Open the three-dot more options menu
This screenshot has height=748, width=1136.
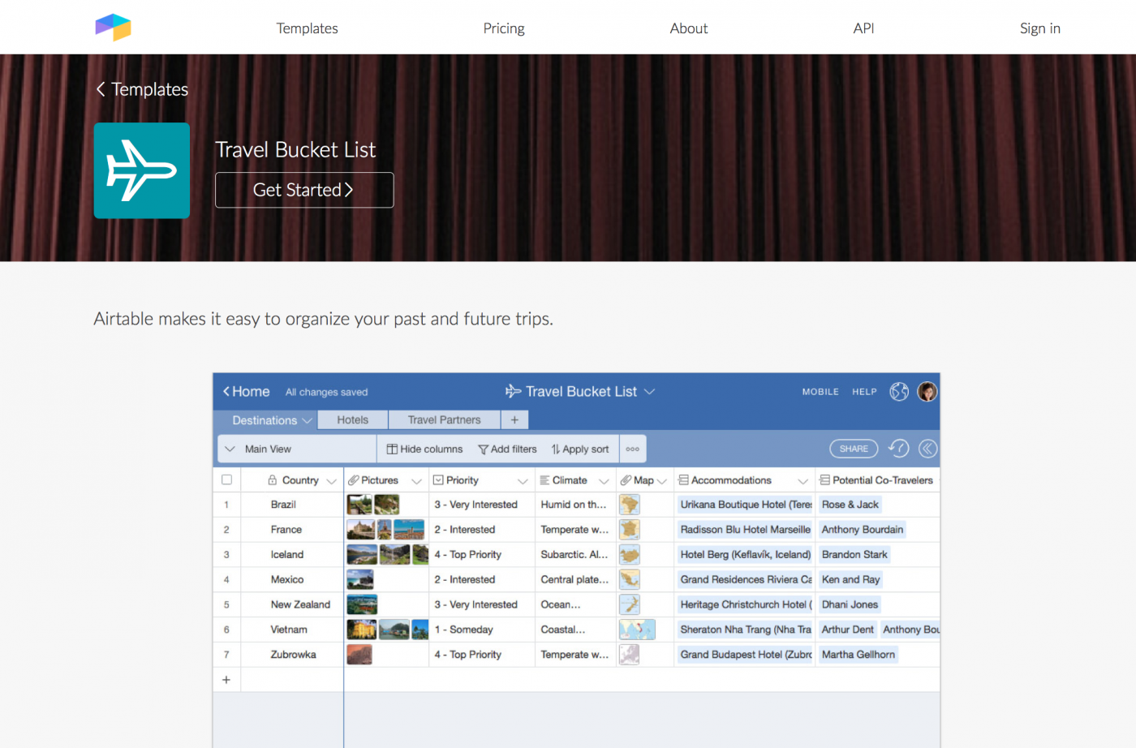point(632,449)
